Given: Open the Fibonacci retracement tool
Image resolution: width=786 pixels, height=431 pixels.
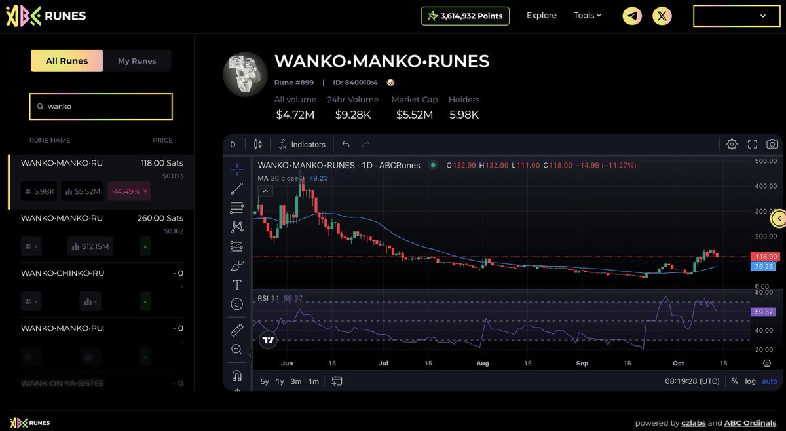Looking at the screenshot, I should (x=236, y=208).
